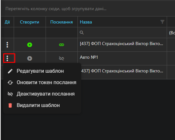This screenshot has height=140, width=175.
Task: Click green link icon in first row
Action: pyautogui.click(x=62, y=45)
